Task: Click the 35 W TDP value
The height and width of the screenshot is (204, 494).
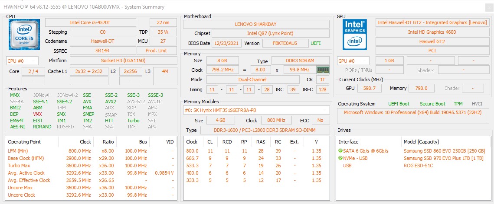Action: point(163,32)
